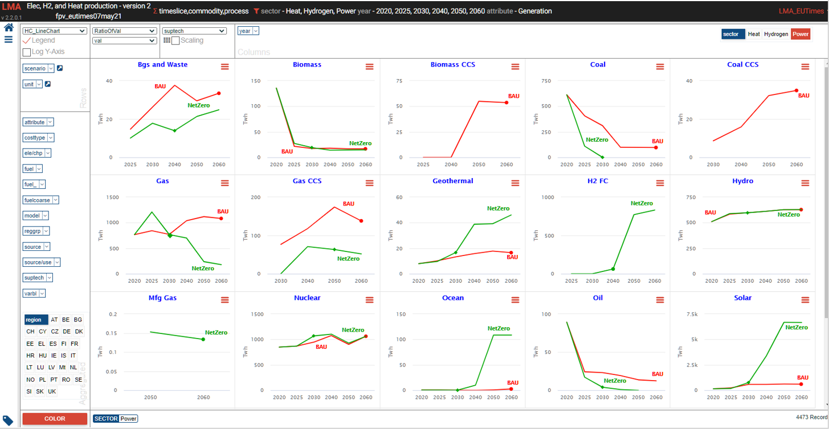The height and width of the screenshot is (429, 829).
Task: Select the Hydrogen sector tab
Action: (x=776, y=34)
